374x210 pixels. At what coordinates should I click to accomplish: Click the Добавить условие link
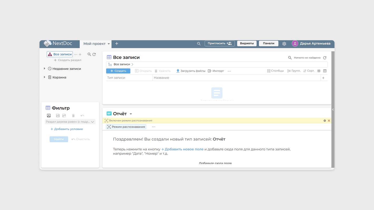67,129
